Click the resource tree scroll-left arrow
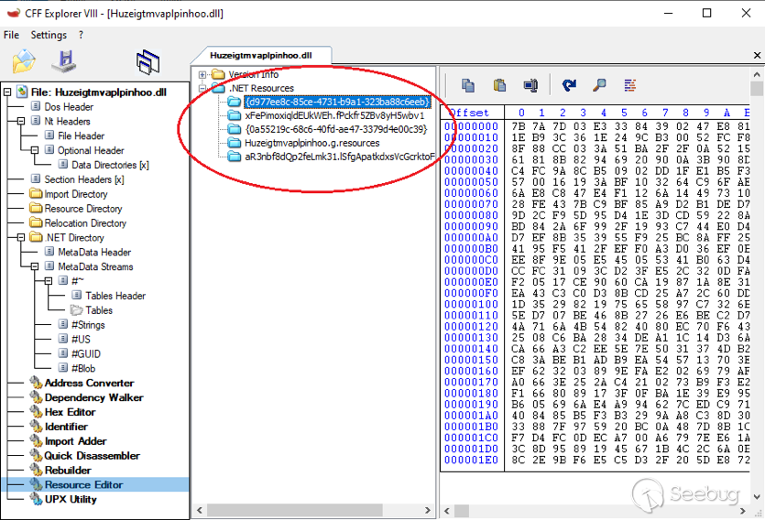 [x=199, y=510]
